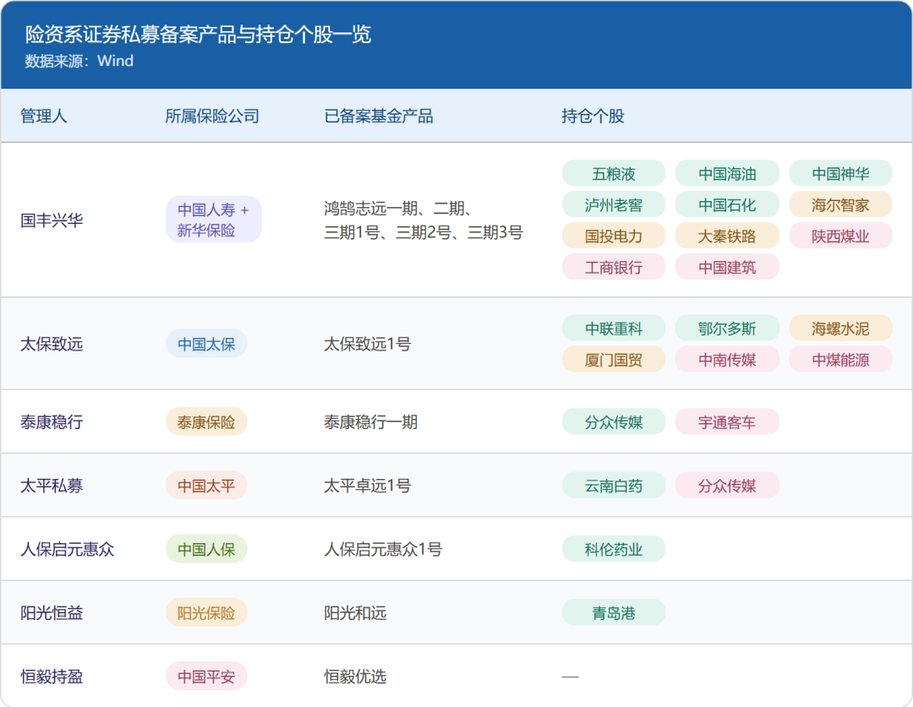Click product 泰康稳行一期
Image resolution: width=913 pixels, height=707 pixels.
point(371,421)
